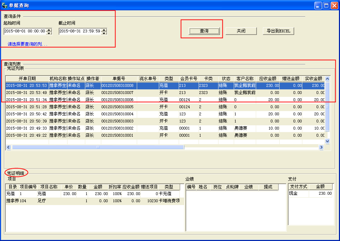Click the 查询 button
This screenshot has width=340, height=241.
click(204, 31)
